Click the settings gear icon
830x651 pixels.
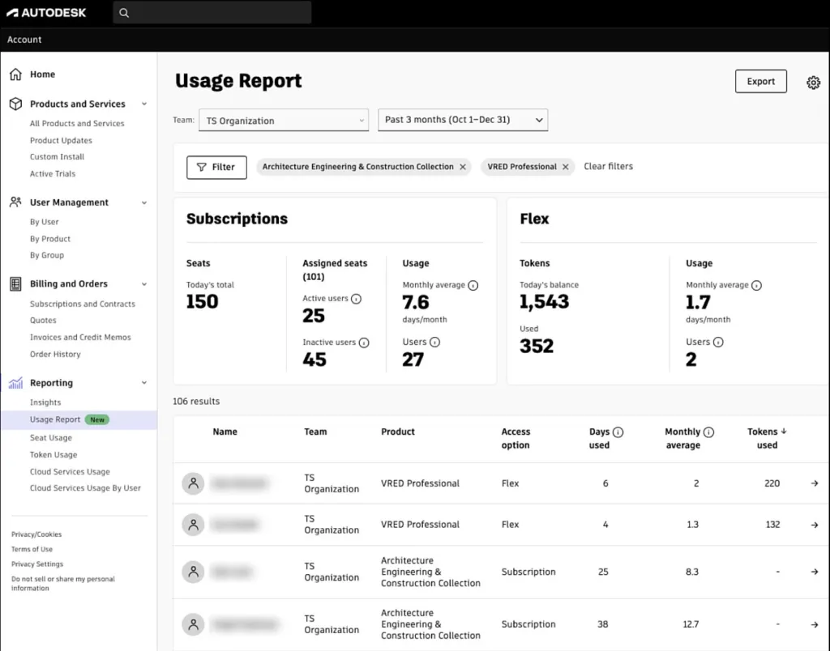point(813,83)
